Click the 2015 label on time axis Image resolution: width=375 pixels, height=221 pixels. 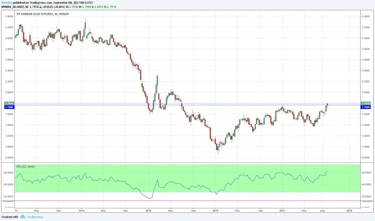click(x=148, y=211)
